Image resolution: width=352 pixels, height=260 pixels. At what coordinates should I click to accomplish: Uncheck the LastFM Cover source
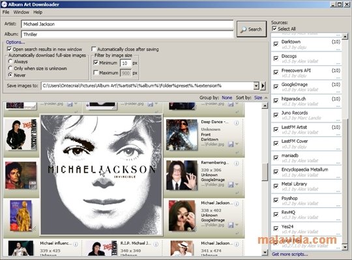coord(276,143)
